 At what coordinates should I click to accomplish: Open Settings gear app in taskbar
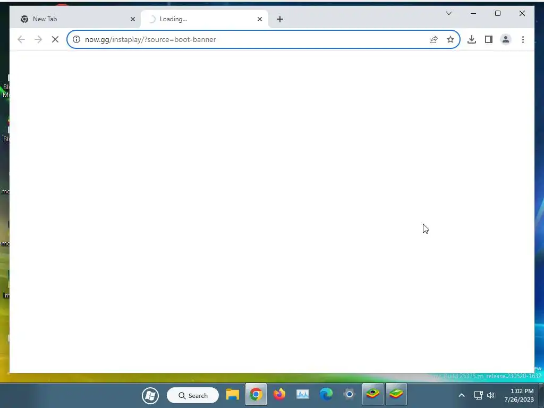coord(350,395)
